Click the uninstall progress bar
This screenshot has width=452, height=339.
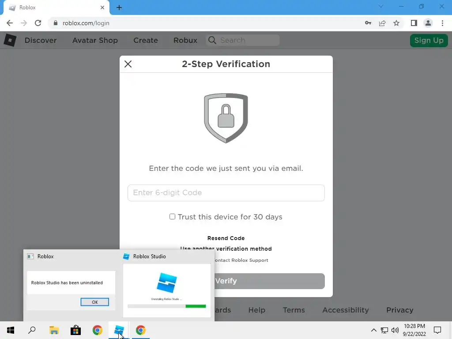click(x=167, y=306)
